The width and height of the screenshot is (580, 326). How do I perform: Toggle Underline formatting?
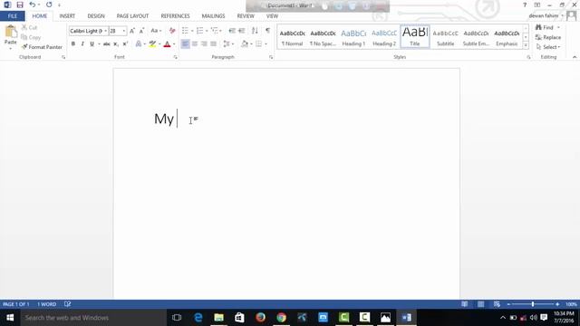click(x=92, y=44)
